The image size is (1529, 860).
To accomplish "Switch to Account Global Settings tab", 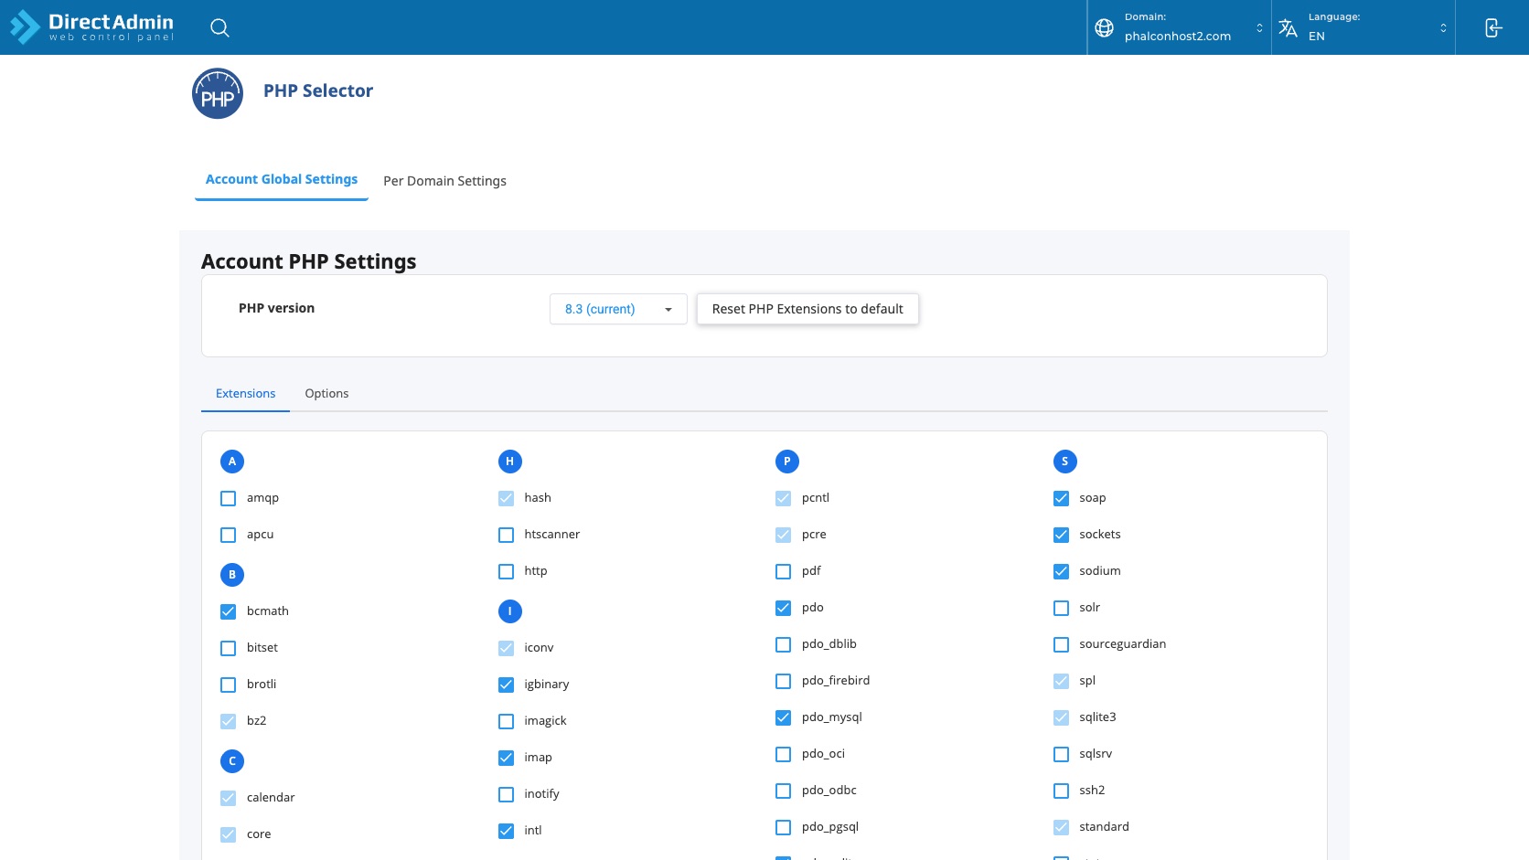I will pos(282,179).
